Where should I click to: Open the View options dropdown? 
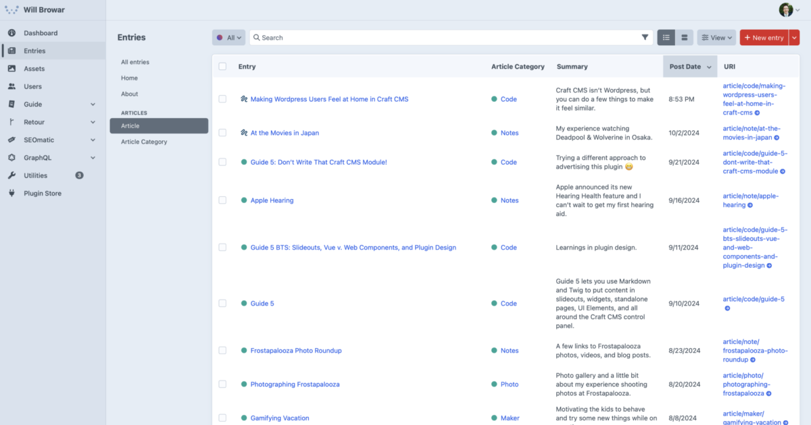[716, 38]
